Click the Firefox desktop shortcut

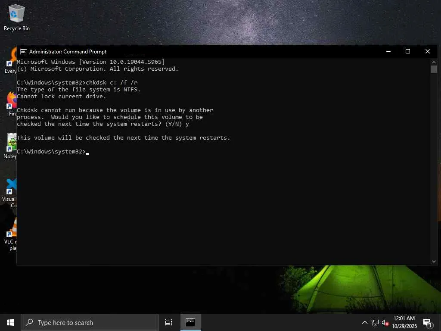click(x=11, y=103)
